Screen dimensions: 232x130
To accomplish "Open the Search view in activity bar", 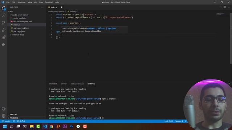I will pos(4,15).
